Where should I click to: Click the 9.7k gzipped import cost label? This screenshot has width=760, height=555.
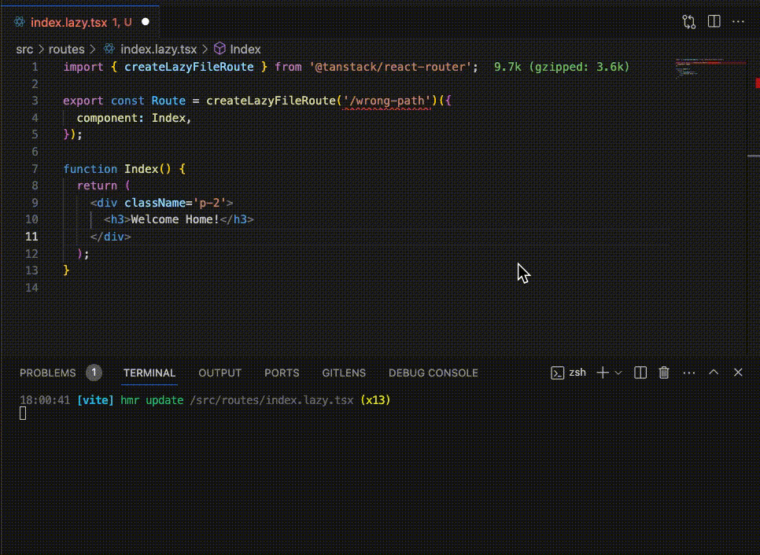coord(561,67)
